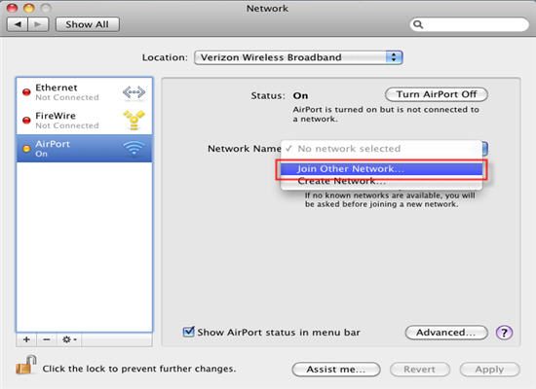Click the AirPort Wi-Fi signal icon
536x389 pixels.
pyautogui.click(x=134, y=148)
